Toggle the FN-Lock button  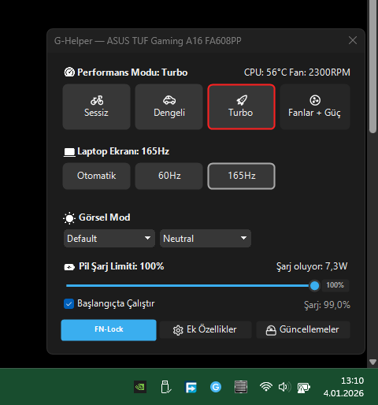pyautogui.click(x=109, y=330)
